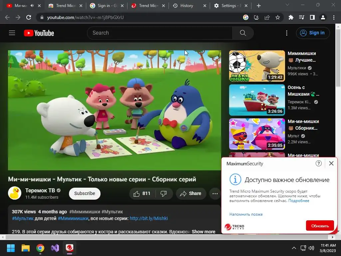Open the Подробнее link

(299, 200)
